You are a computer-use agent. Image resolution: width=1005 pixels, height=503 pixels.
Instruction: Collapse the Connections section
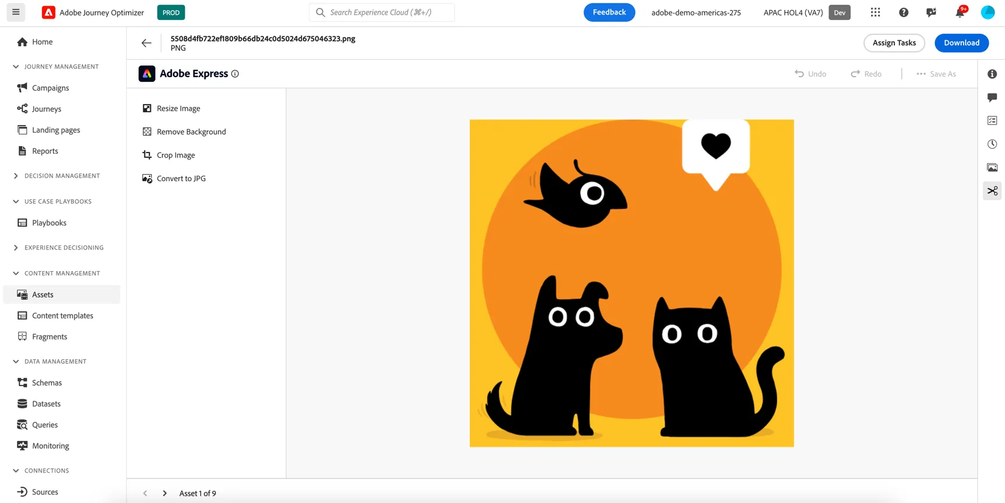click(x=16, y=471)
